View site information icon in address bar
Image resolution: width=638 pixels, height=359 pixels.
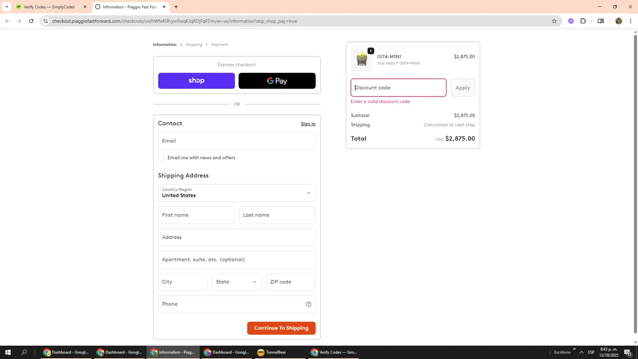(46, 21)
